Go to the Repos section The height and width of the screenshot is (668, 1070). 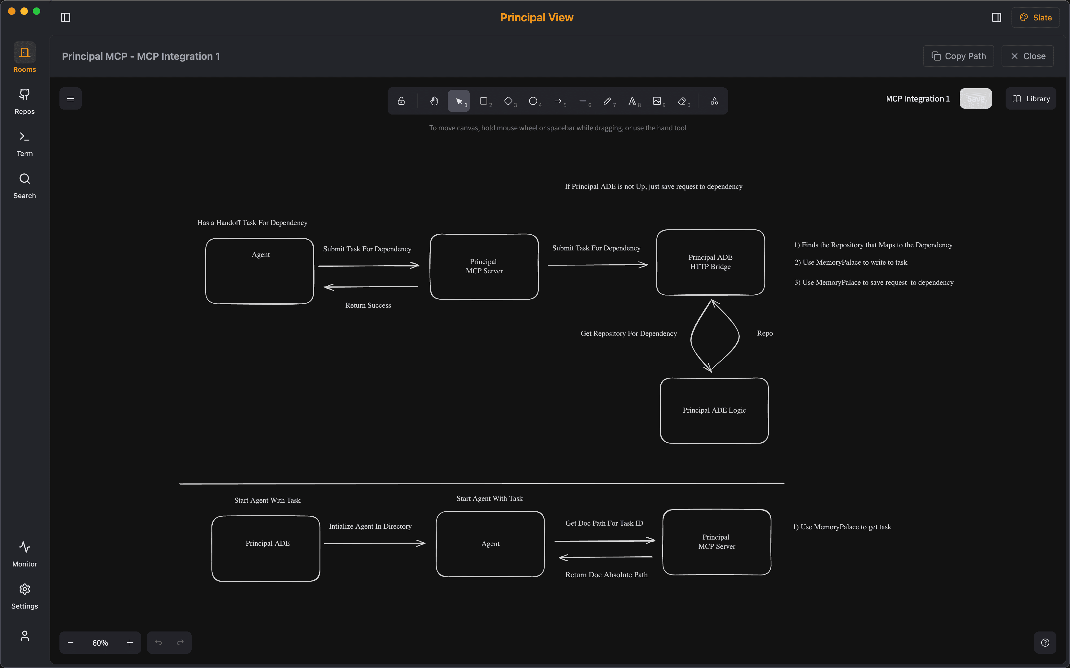coord(24,101)
